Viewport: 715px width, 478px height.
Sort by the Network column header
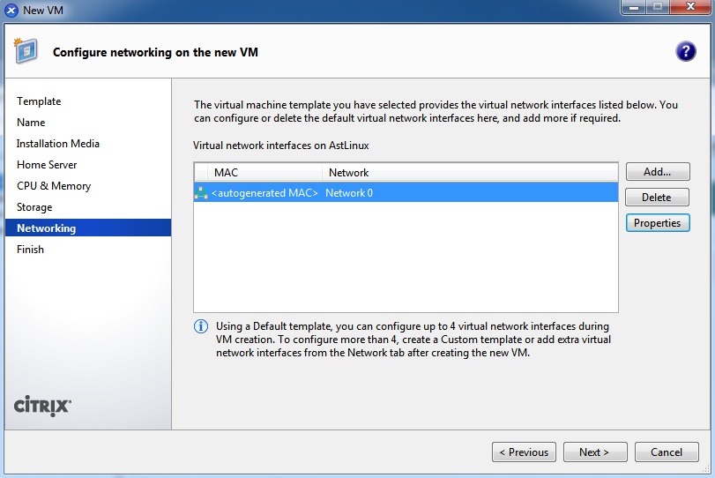pos(470,172)
